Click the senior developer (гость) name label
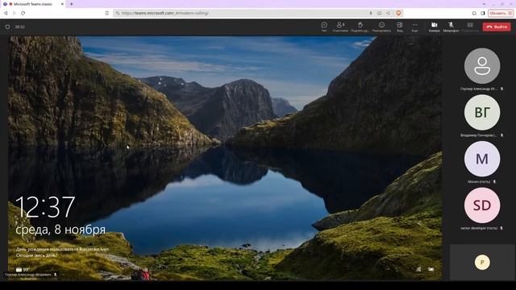Screen dimensions: 516x290 pos(479,228)
